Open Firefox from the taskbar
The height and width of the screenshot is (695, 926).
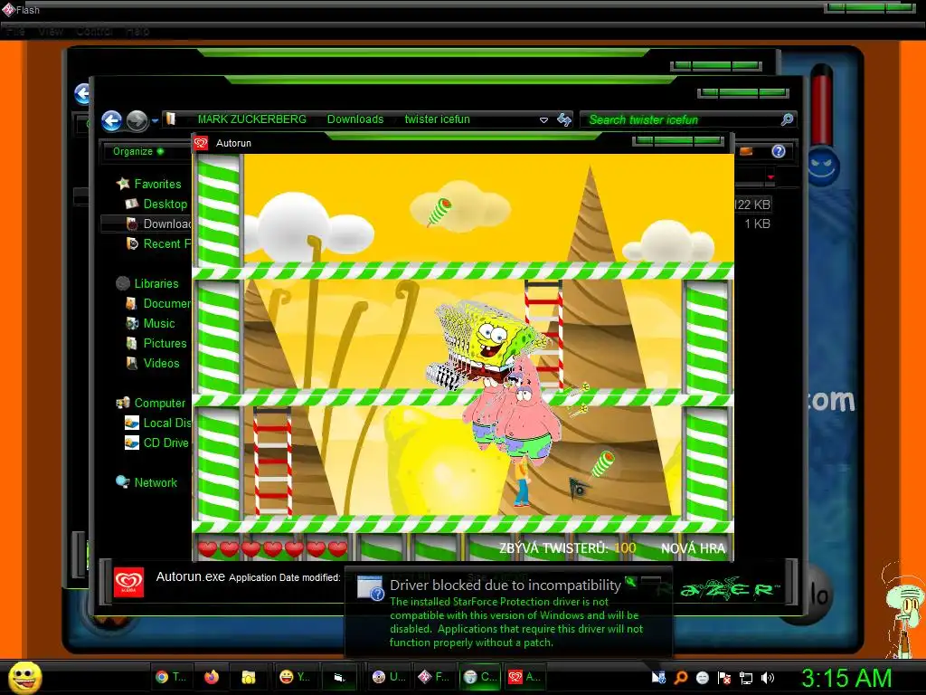point(212,677)
